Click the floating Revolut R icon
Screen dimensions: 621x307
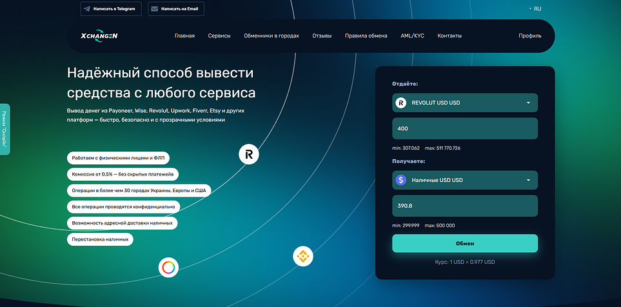coord(248,154)
